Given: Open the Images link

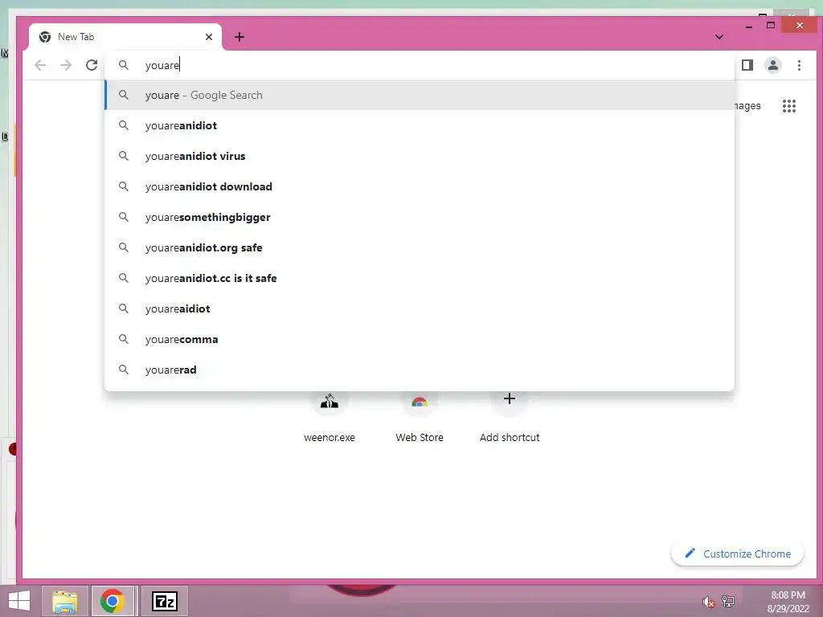Looking at the screenshot, I should [x=747, y=106].
